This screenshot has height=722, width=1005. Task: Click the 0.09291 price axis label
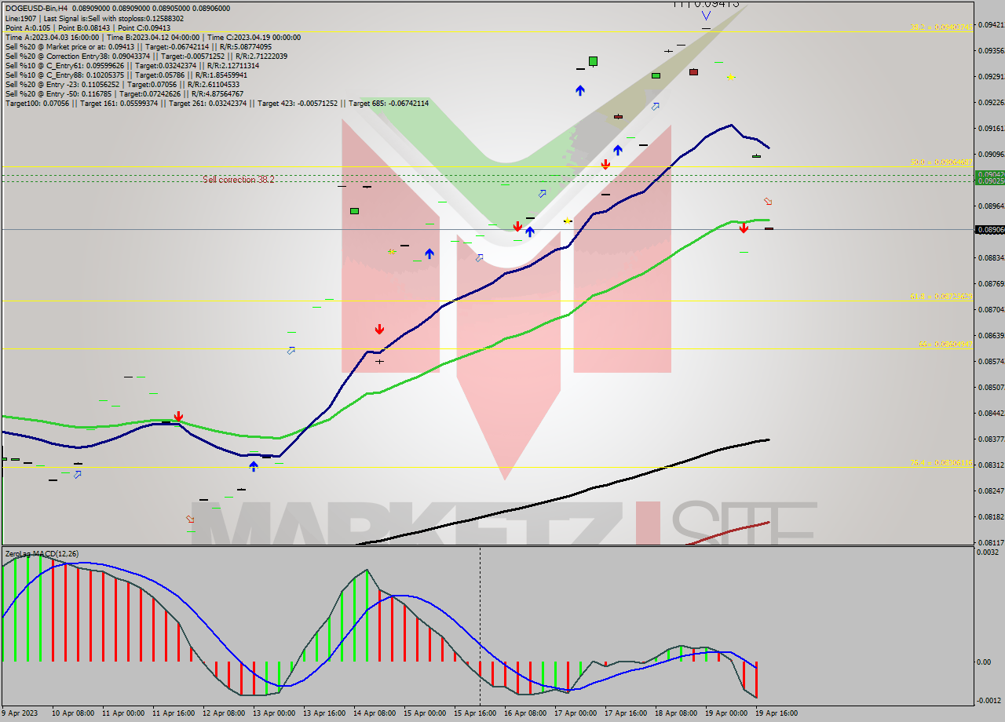coord(992,77)
